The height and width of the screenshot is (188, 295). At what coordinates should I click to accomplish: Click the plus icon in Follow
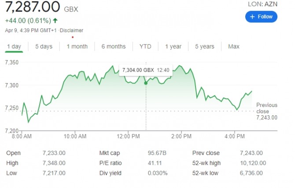(252, 17)
